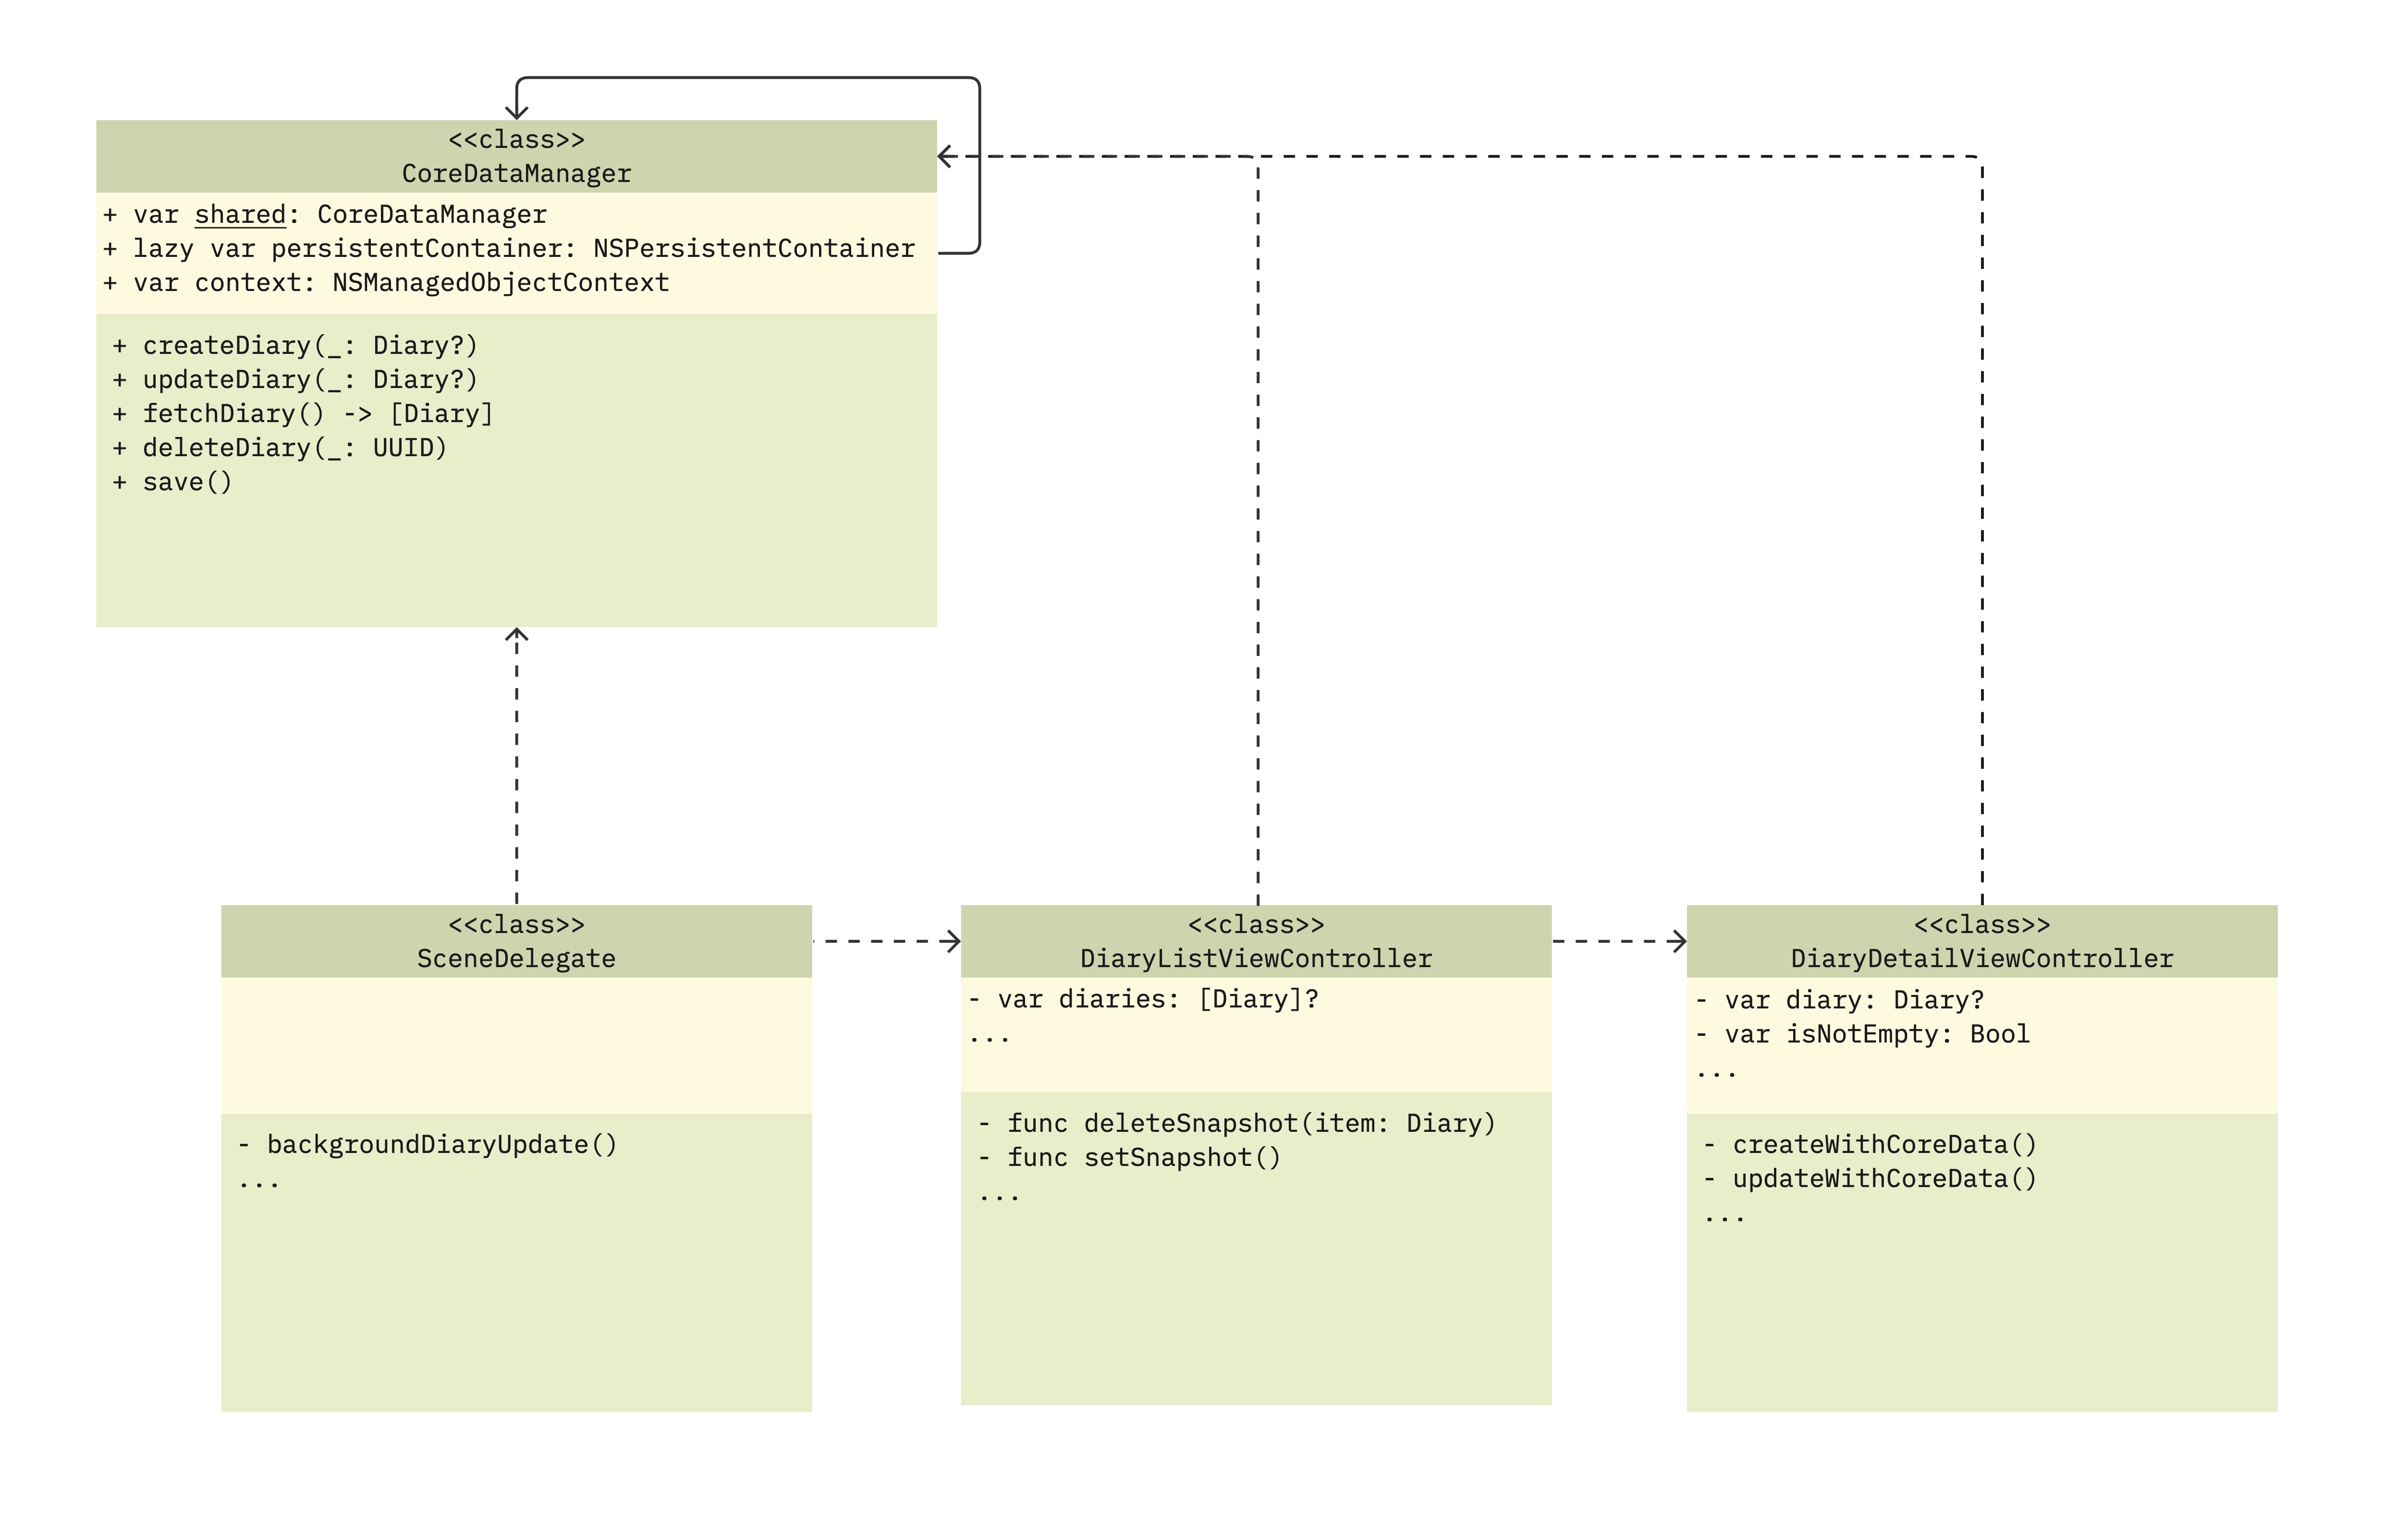Click the isNotEmpty Bool property

[1864, 1034]
